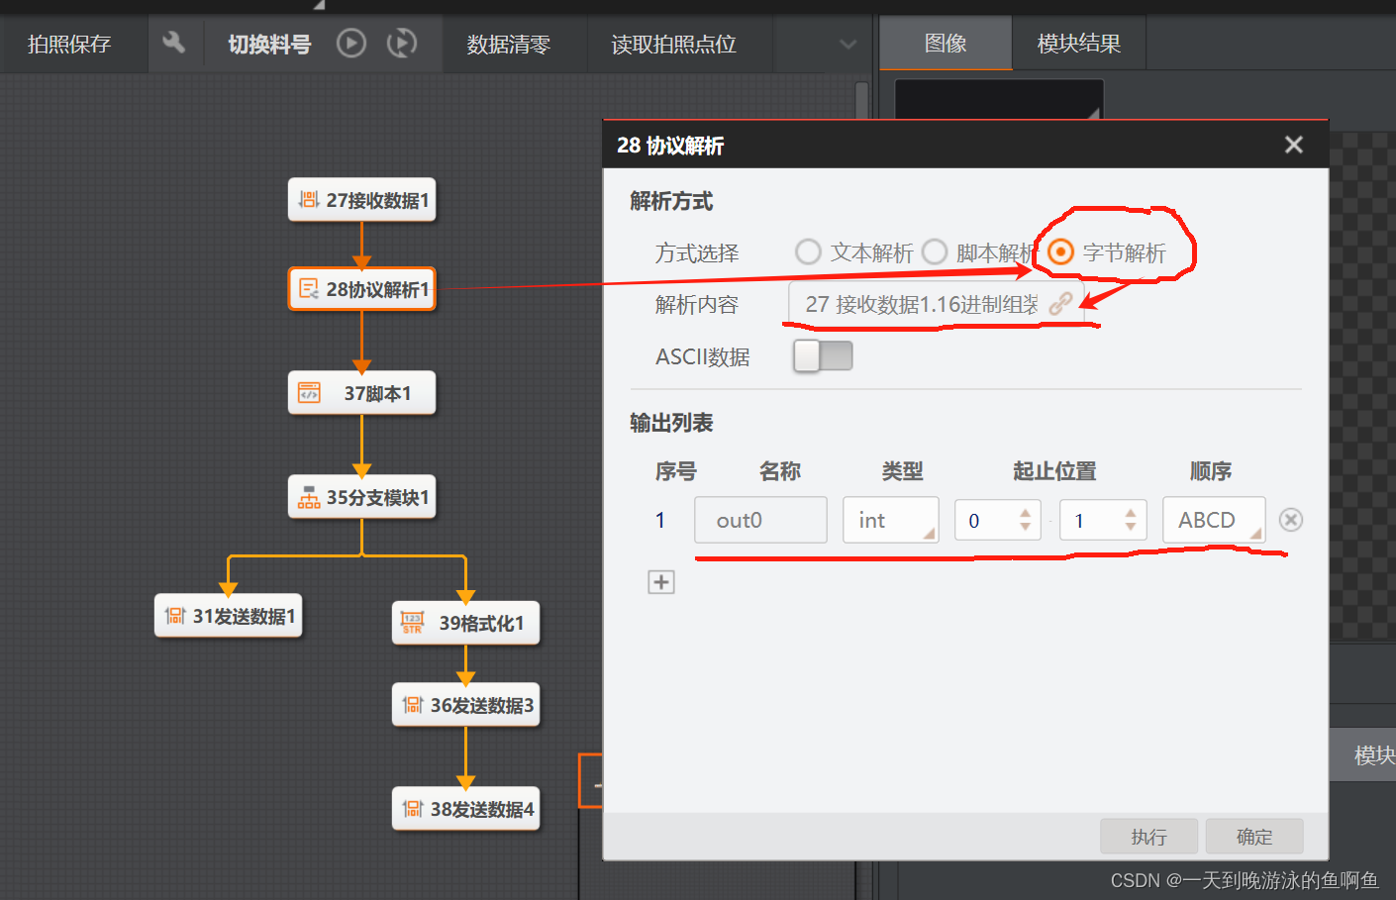Switch to the 模块结果 tab
The height and width of the screenshot is (900, 1396).
[1078, 43]
